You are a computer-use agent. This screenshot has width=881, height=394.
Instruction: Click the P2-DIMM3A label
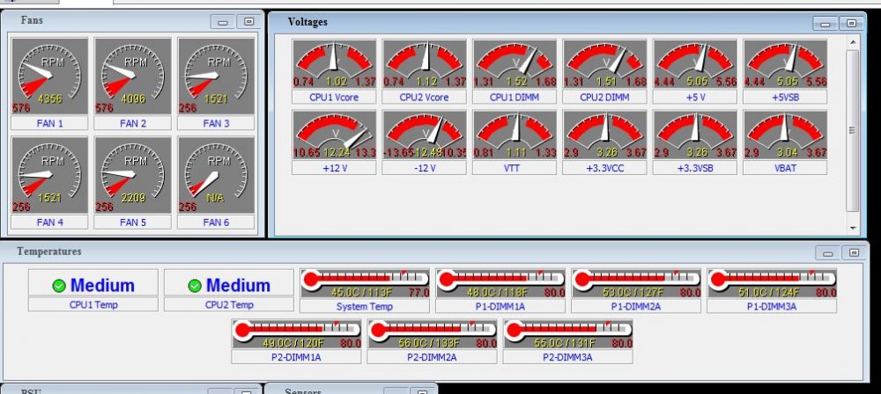[x=567, y=357]
